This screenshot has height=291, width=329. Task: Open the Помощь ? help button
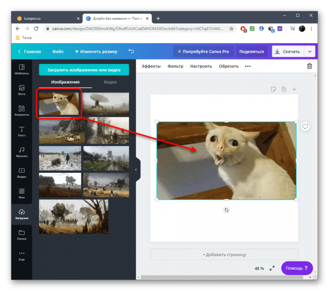[297, 268]
